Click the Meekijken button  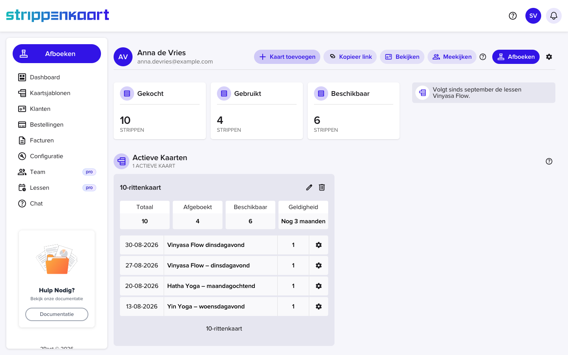(x=452, y=57)
